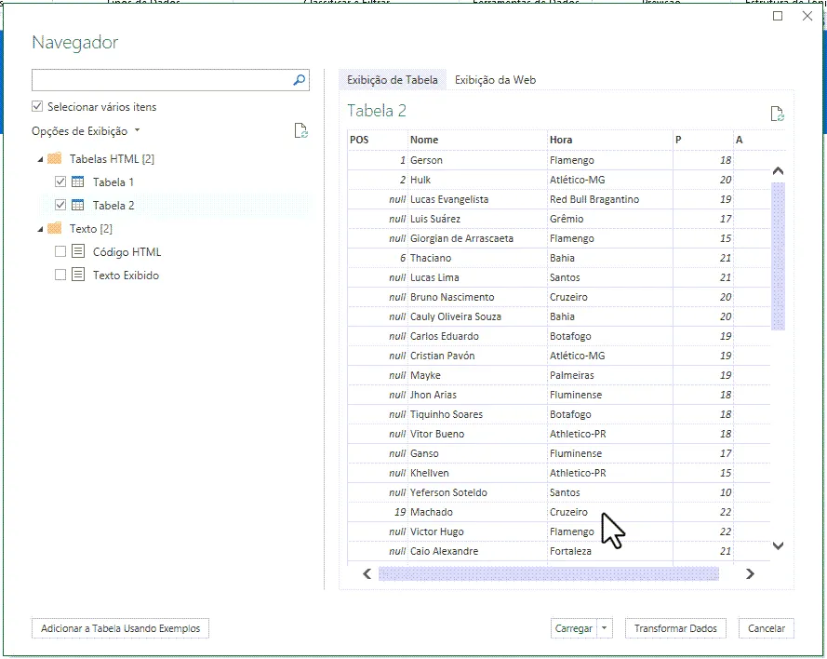Click the Tabela 2 table icon
827x659 pixels.
coord(77,206)
